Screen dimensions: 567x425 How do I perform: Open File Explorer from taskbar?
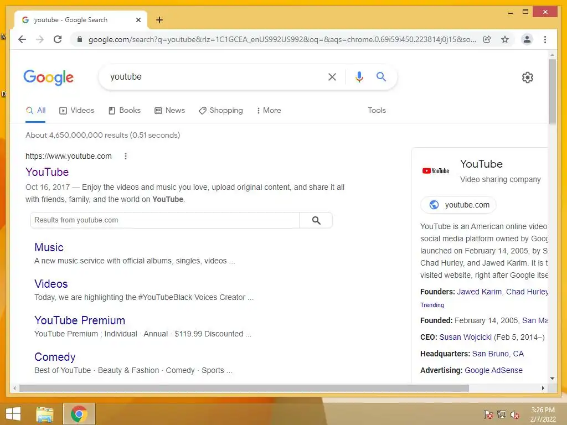(x=45, y=414)
